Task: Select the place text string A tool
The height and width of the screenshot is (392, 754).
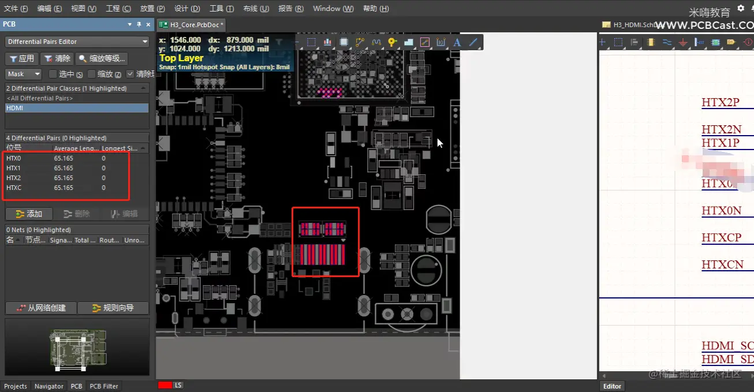Action: [457, 42]
